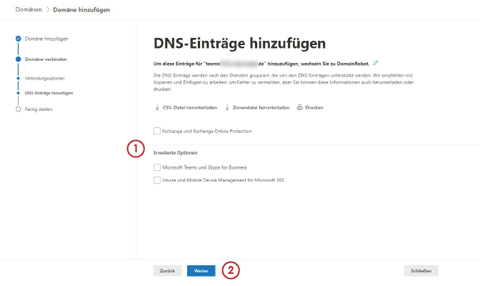Jump to the Domäne verbinden step
The width and height of the screenshot is (485, 286).
point(46,59)
